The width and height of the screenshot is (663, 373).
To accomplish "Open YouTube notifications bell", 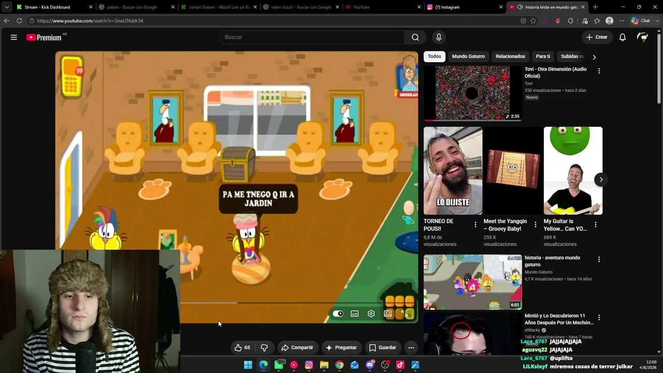I will (x=623, y=37).
